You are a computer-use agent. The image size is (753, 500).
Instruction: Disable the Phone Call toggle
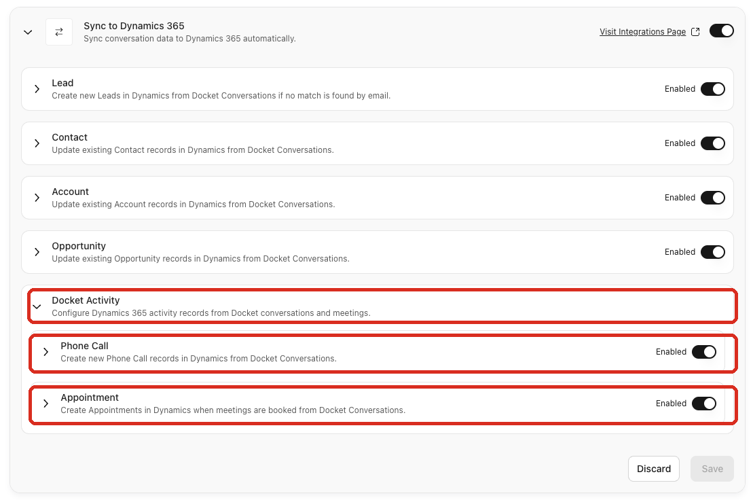704,352
